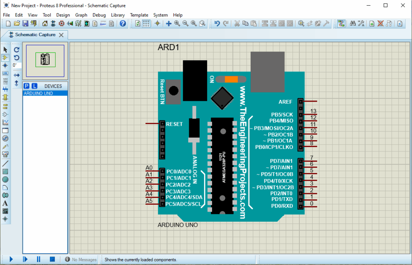Run the simulation with the Play button
The height and width of the screenshot is (265, 412).
(10, 259)
